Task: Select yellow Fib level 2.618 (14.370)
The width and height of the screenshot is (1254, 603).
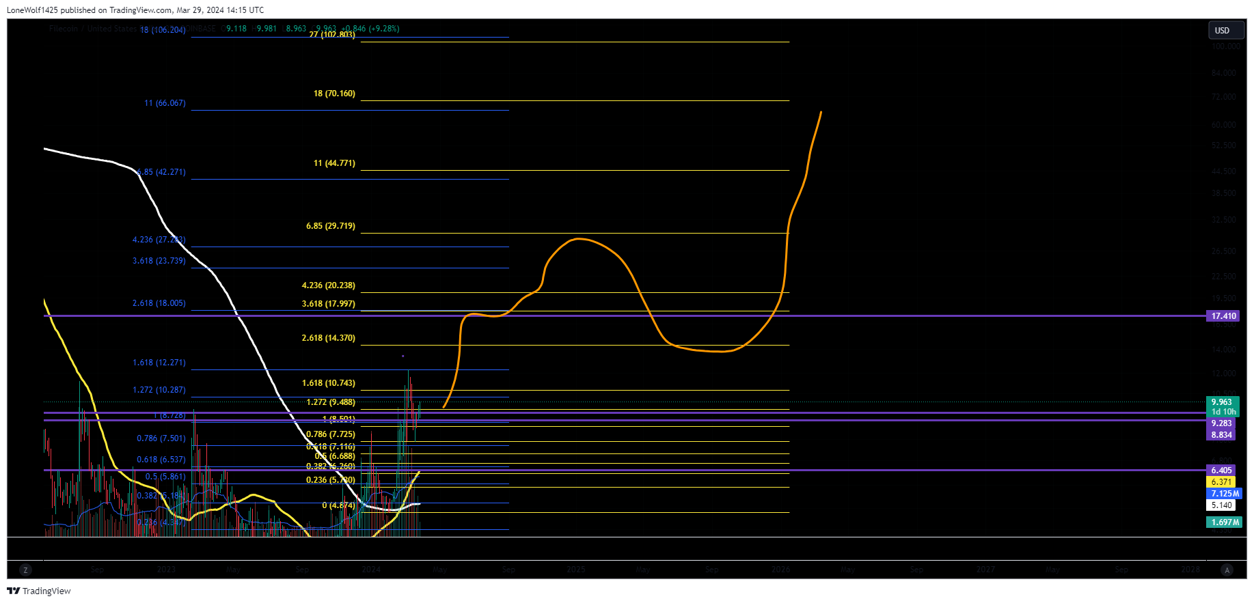Action: (329, 338)
